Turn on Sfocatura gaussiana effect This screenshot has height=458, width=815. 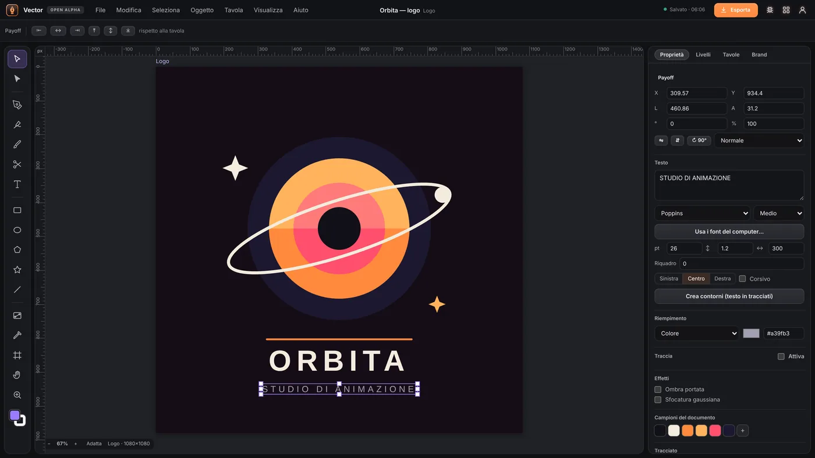[658, 400]
